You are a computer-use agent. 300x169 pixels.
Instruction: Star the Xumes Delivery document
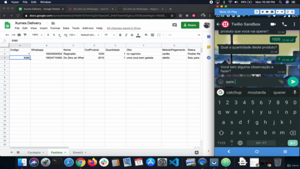point(47,23)
